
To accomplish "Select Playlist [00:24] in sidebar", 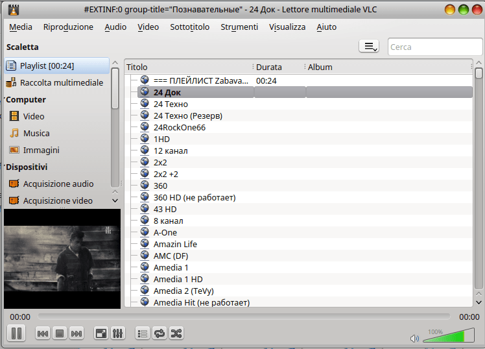I will (x=57, y=66).
